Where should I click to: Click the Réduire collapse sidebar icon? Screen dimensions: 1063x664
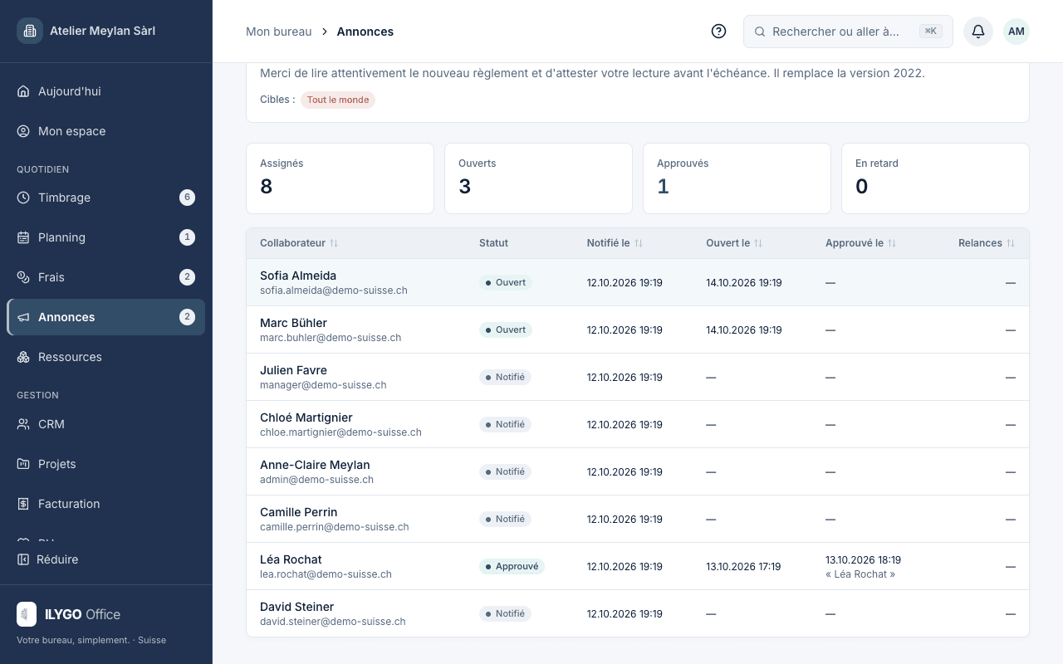pos(23,559)
